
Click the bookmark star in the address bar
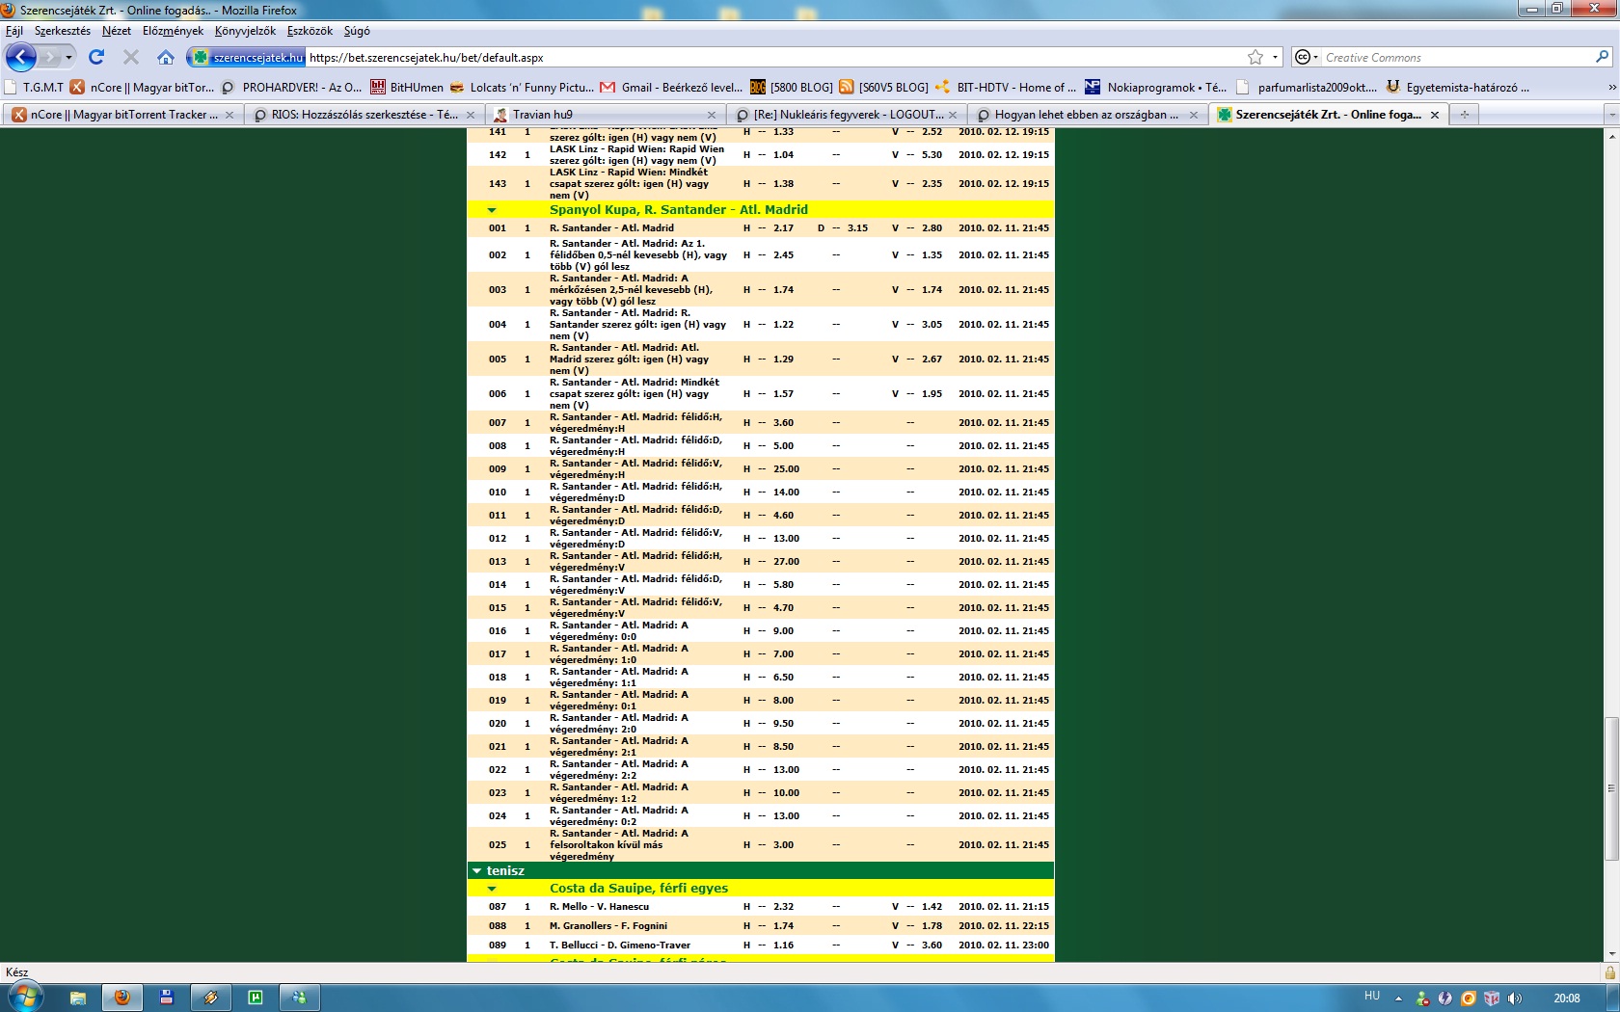click(x=1255, y=57)
